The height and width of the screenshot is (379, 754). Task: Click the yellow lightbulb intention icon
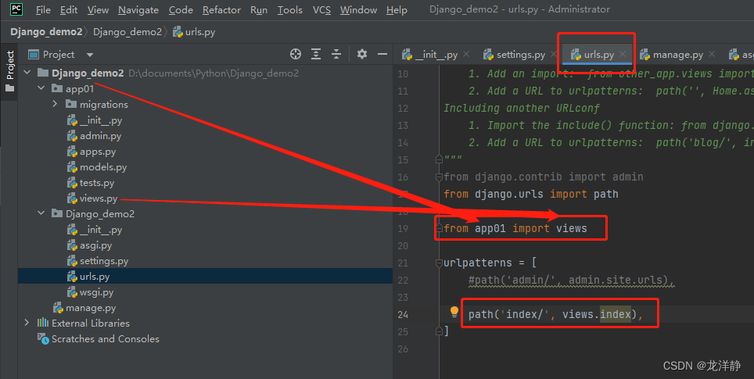pyautogui.click(x=454, y=313)
